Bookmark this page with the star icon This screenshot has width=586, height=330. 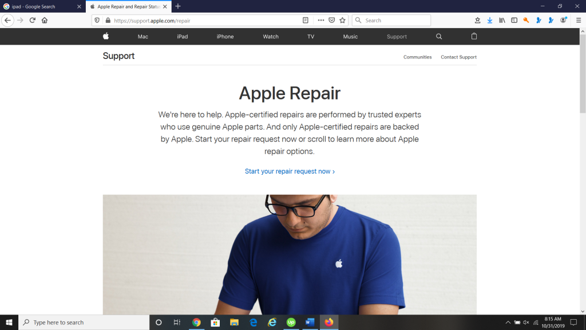pyautogui.click(x=342, y=21)
